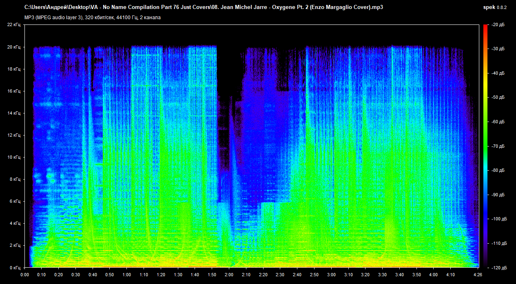Click the '0:00' time axis label
The width and height of the screenshot is (516, 284).
point(24,275)
